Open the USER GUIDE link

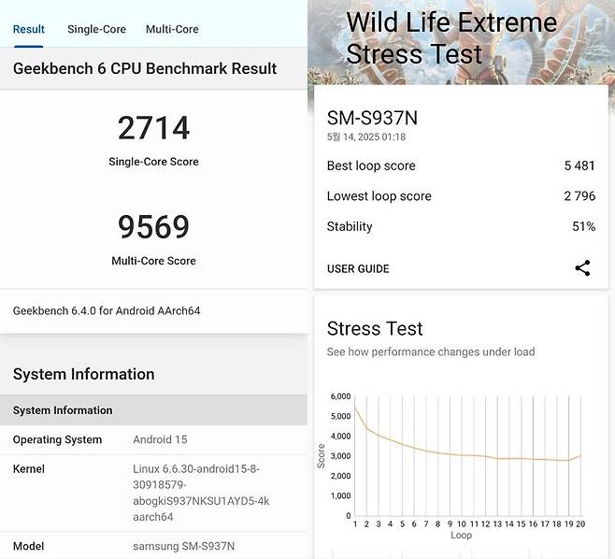[358, 268]
